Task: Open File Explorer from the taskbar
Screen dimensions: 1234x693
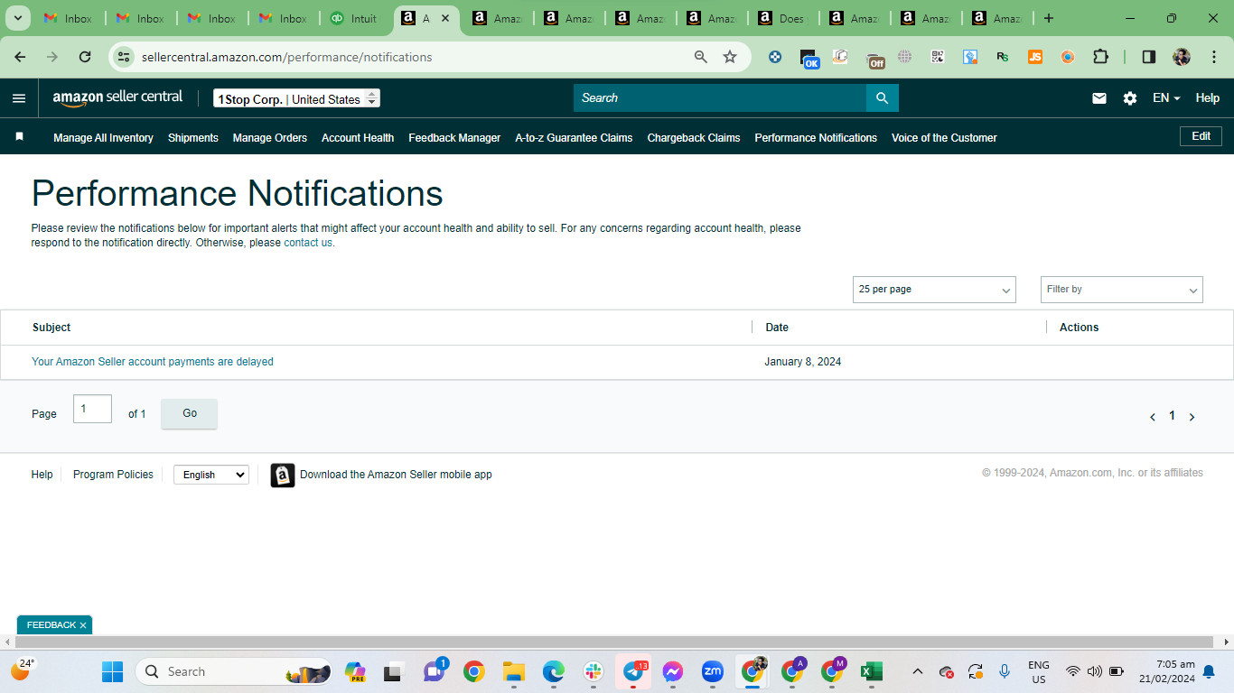Action: 514,671
